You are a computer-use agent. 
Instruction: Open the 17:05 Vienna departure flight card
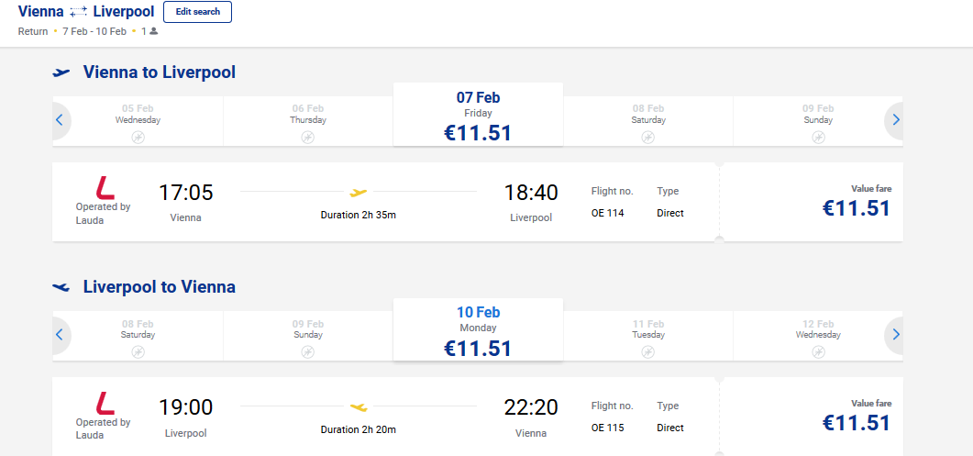pyautogui.click(x=386, y=202)
